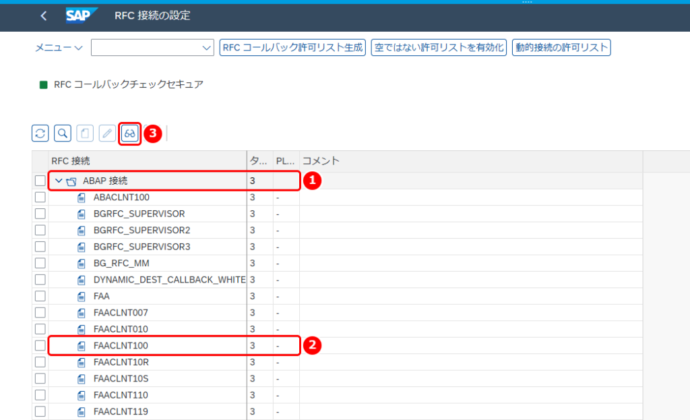Click the PL... column header
Viewport: 690px width, 420px height.
[x=286, y=161]
